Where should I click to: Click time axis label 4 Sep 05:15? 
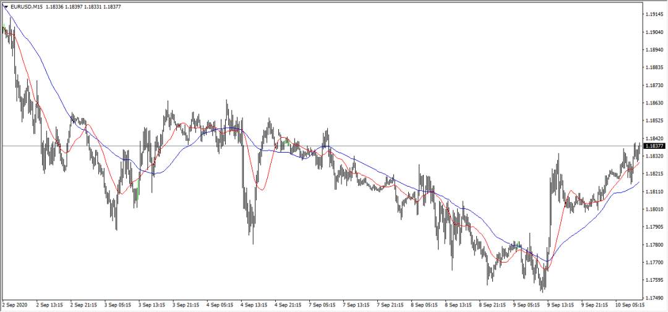pos(220,305)
